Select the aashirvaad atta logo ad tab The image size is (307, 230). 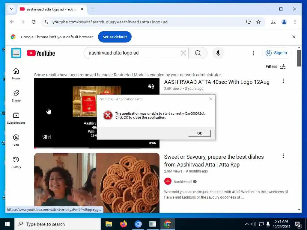(51, 9)
